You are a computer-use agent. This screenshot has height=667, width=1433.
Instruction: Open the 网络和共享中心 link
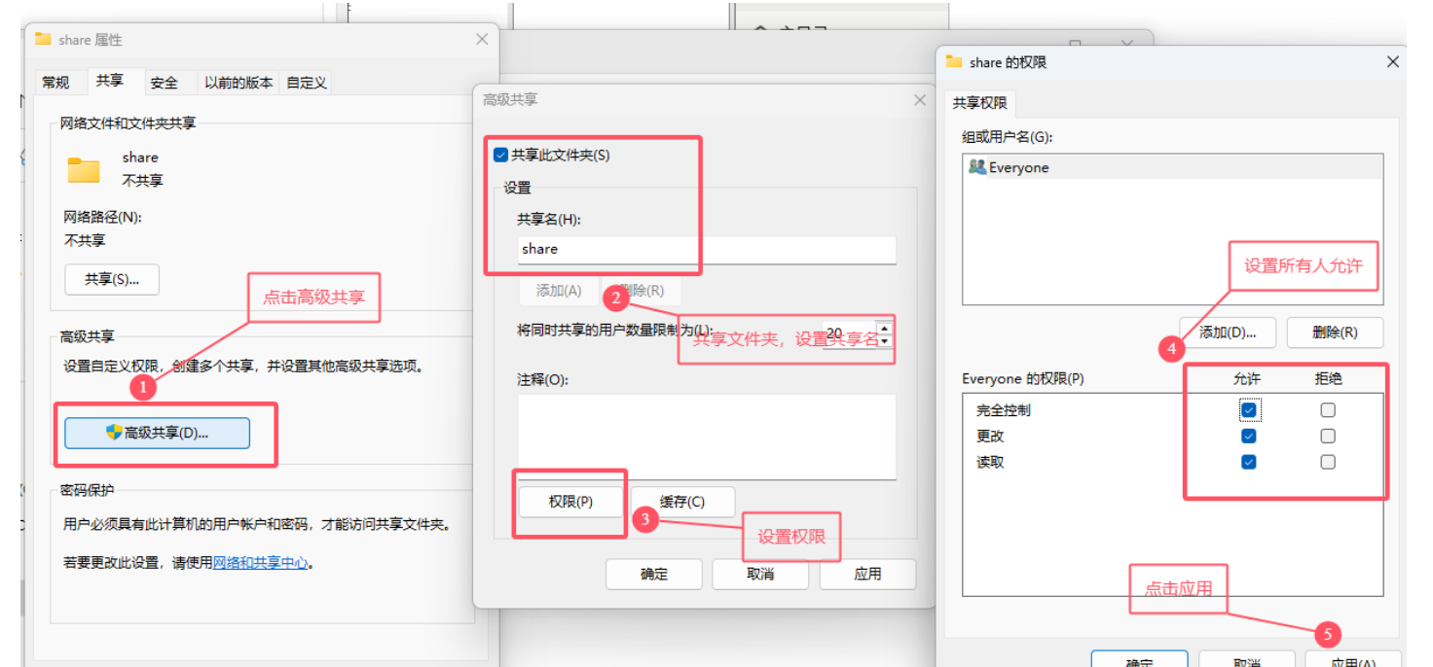coord(261,562)
